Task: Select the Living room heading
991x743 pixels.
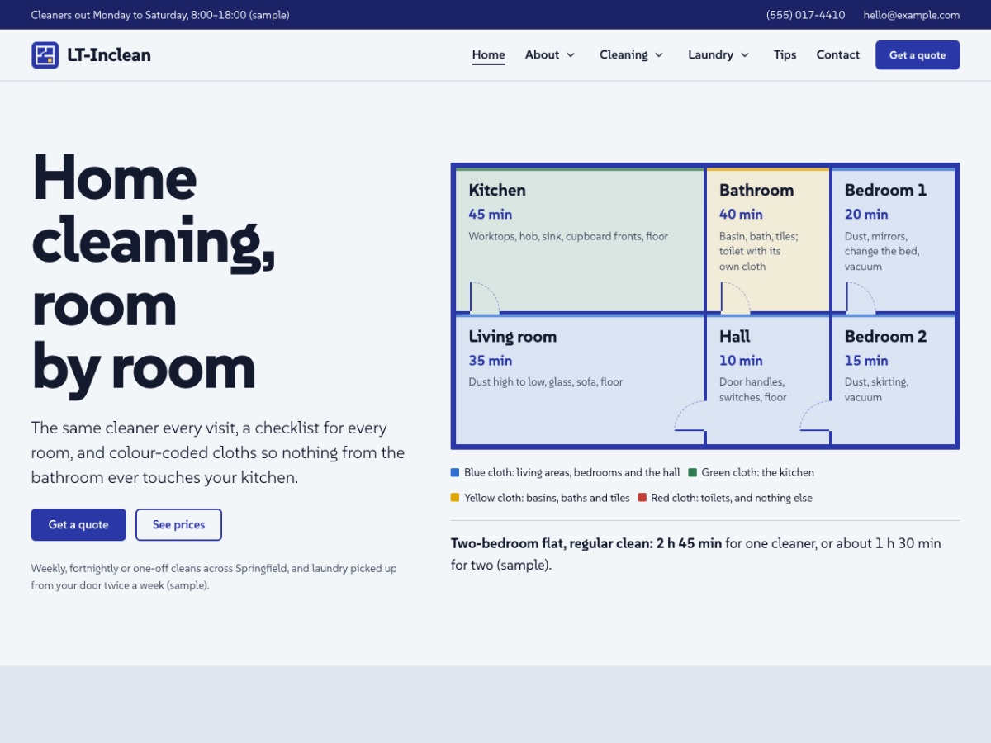Action: click(x=513, y=337)
